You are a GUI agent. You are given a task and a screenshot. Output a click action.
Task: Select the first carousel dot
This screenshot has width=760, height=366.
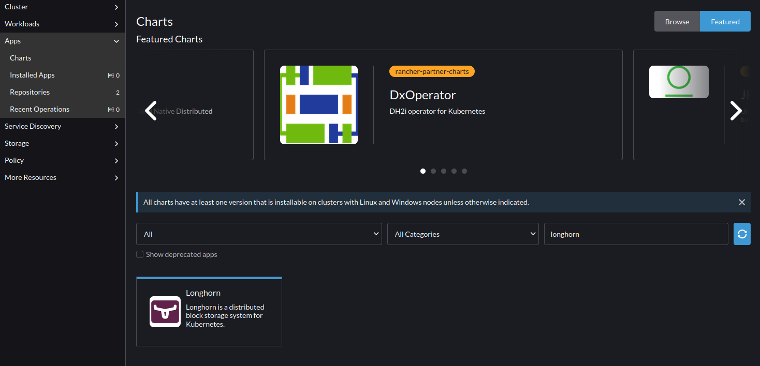(x=423, y=171)
